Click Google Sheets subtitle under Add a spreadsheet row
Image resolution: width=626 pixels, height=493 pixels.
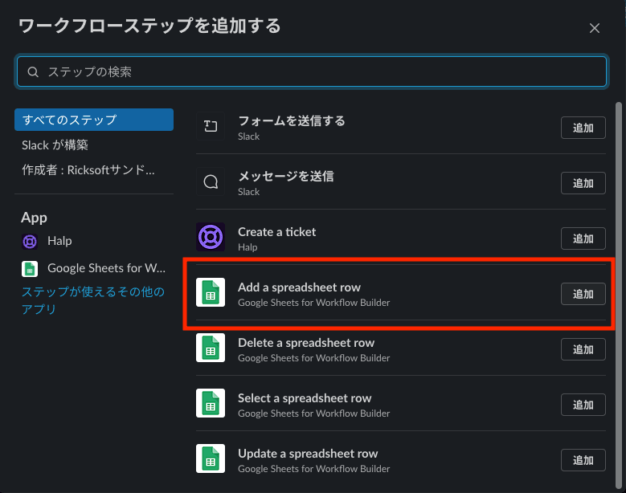point(313,303)
